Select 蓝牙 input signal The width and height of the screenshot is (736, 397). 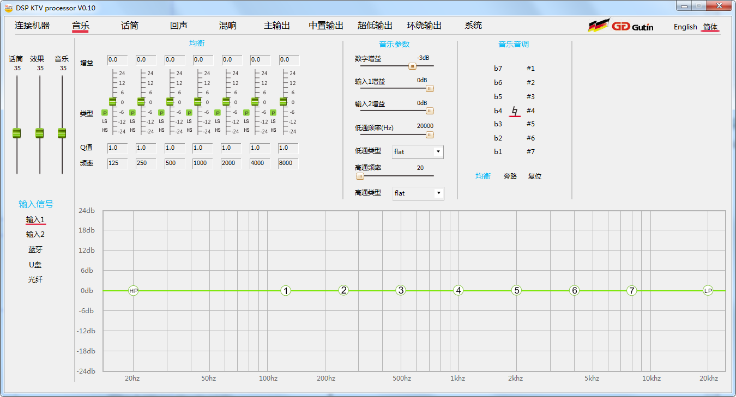[35, 250]
